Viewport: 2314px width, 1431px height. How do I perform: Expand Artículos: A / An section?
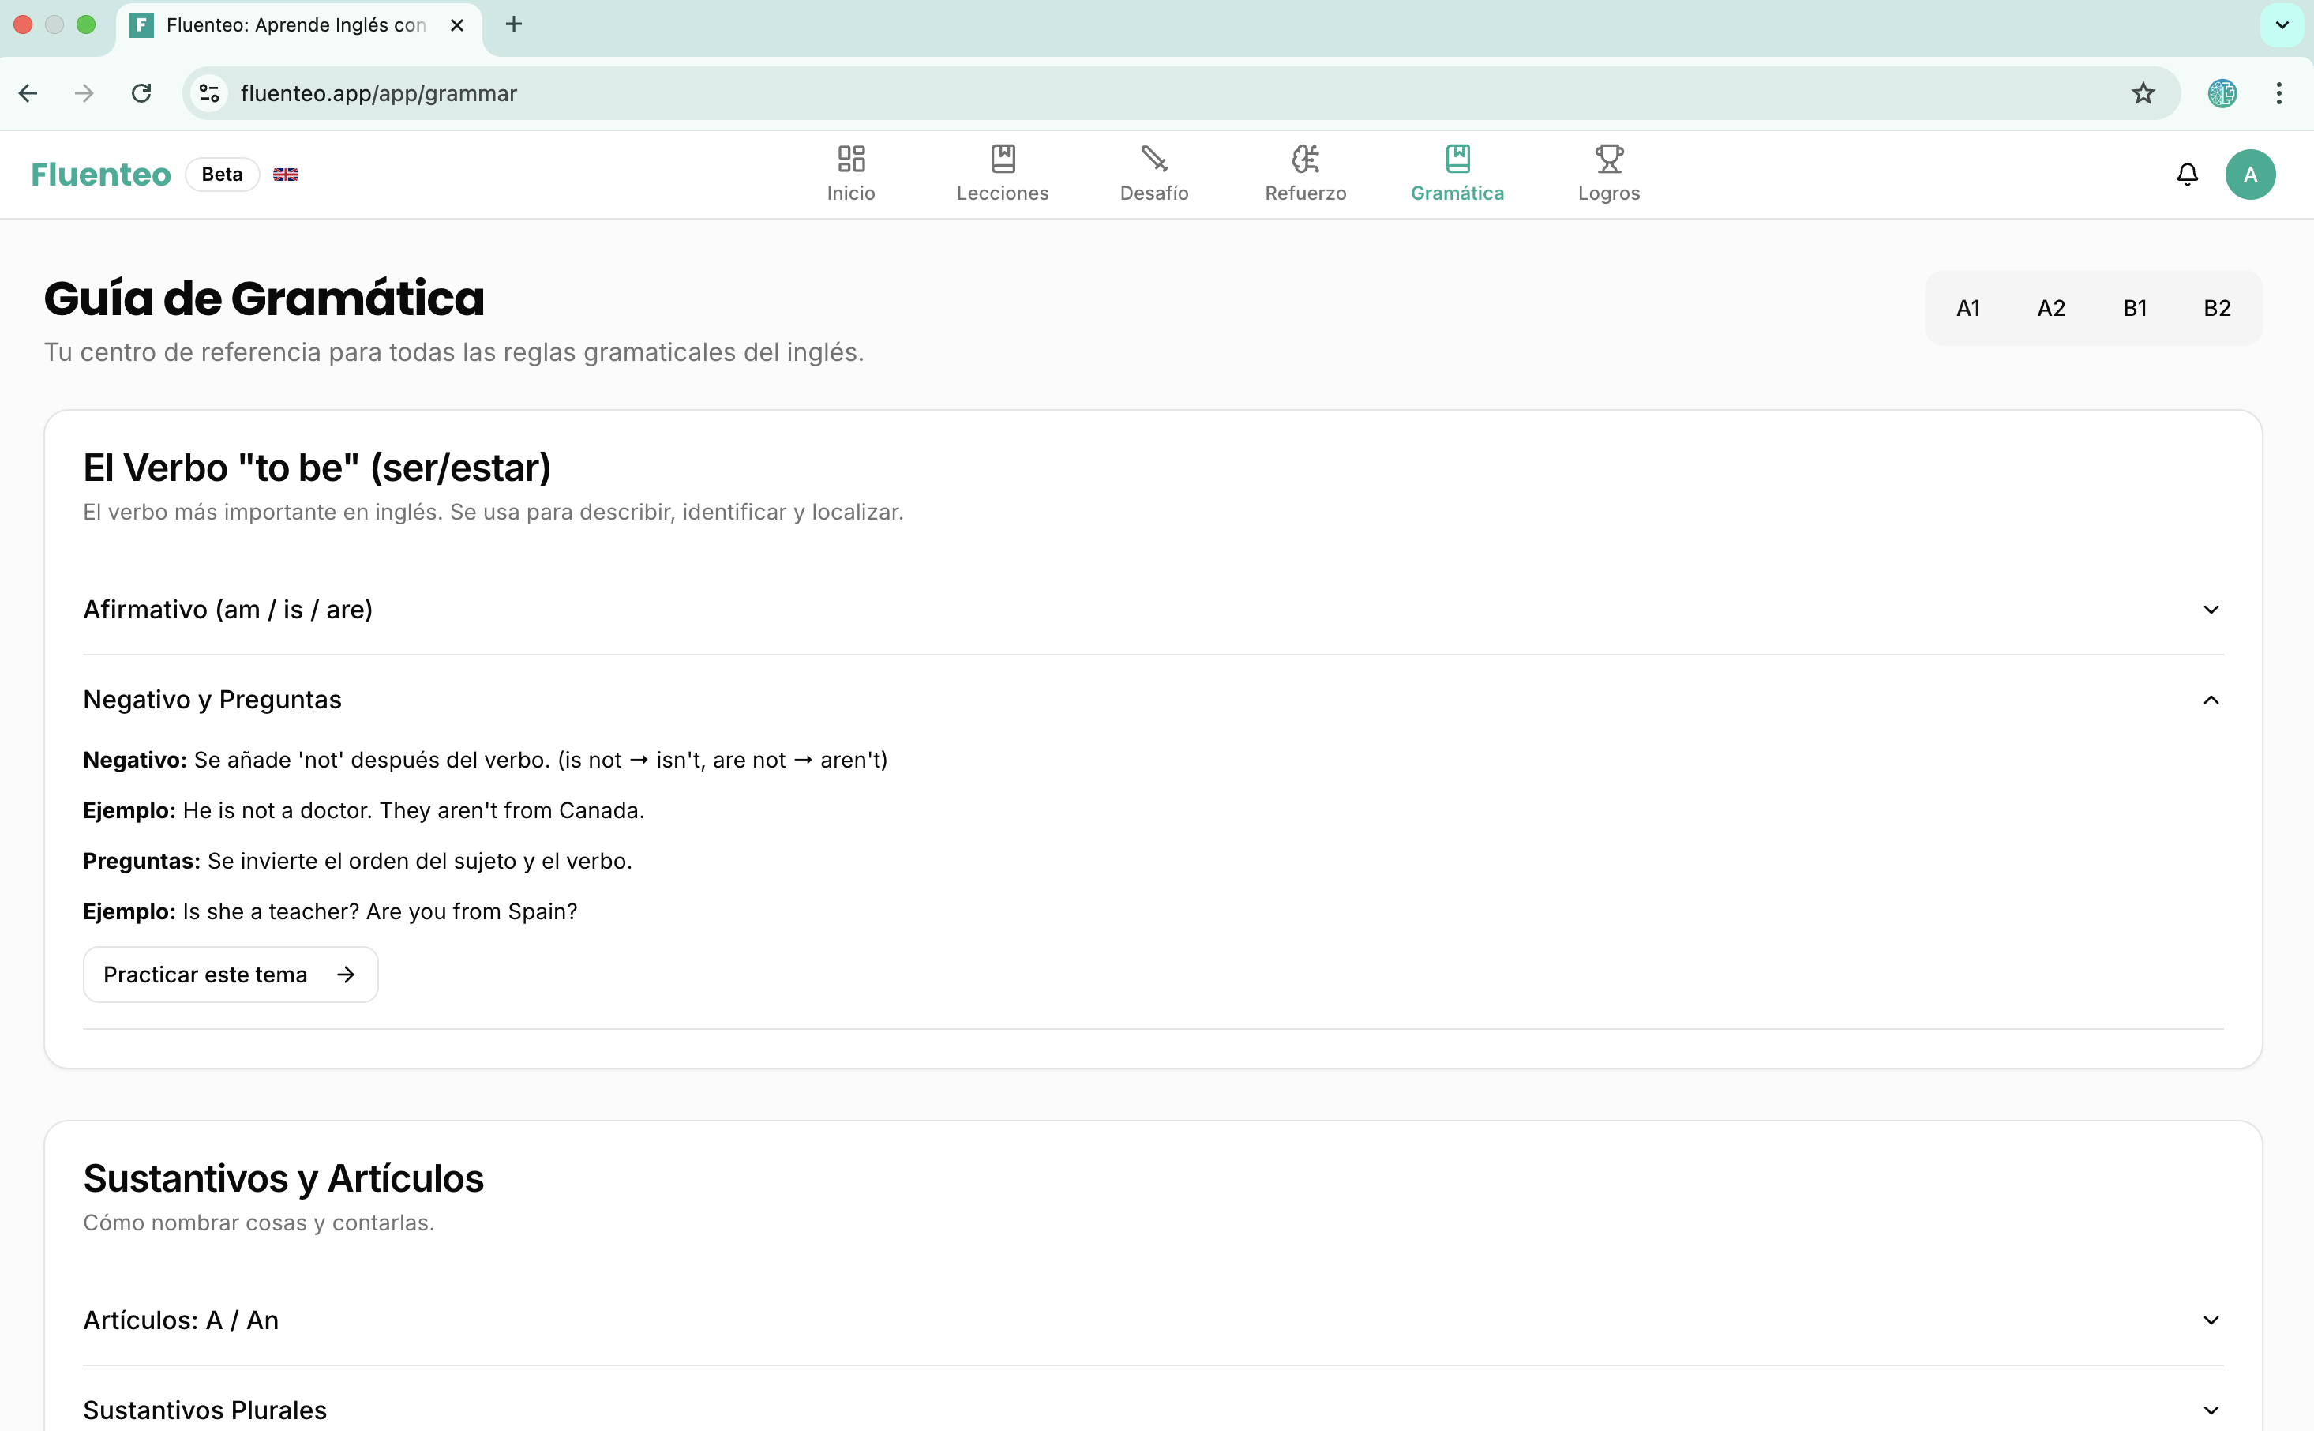pos(1153,1320)
